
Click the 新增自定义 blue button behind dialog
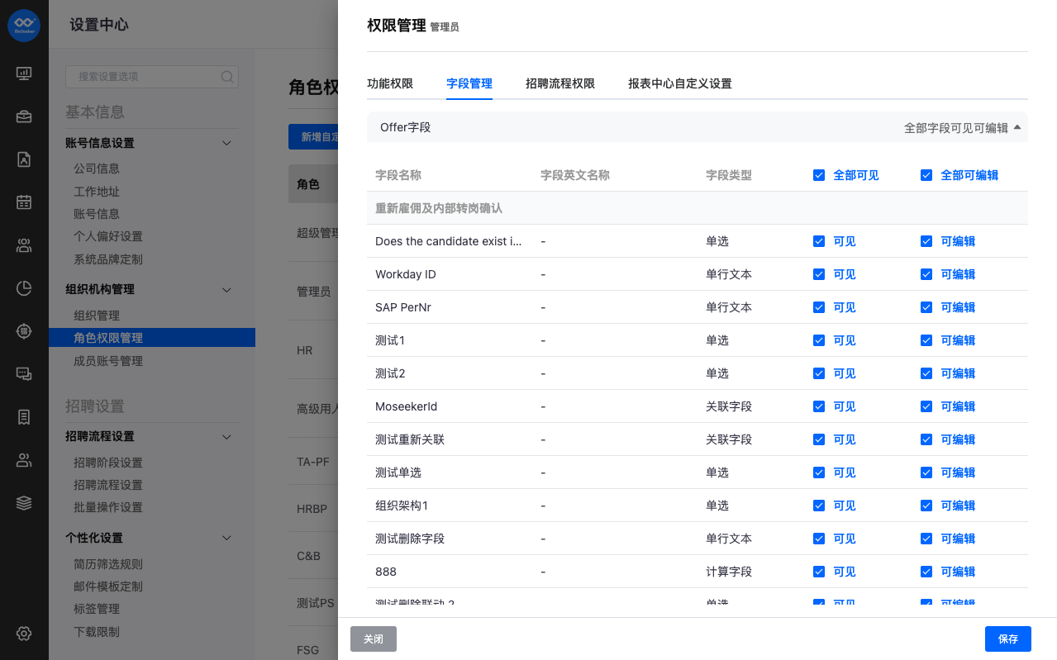pos(313,137)
